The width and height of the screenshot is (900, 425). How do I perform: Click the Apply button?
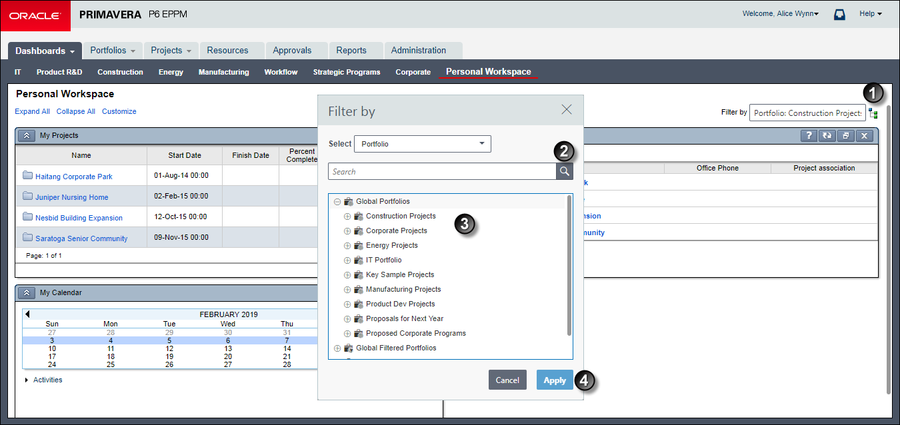tap(555, 380)
